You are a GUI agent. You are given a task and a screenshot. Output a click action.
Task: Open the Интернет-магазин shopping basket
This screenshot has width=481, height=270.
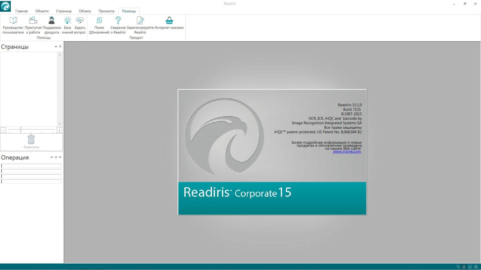click(x=169, y=23)
